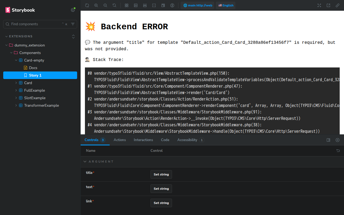Expand the Card component

coord(28,83)
